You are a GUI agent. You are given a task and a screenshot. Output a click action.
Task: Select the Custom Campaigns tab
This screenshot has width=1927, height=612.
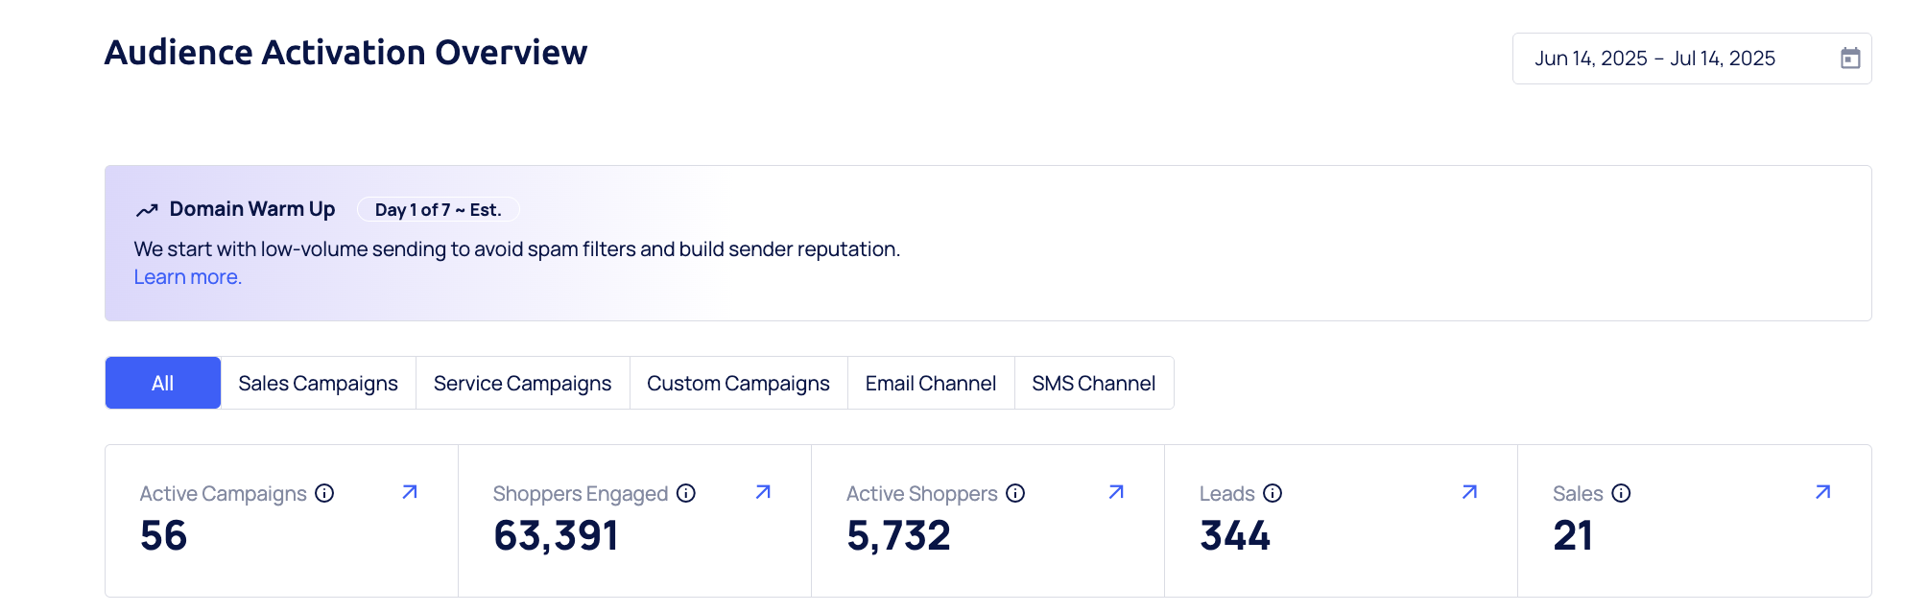tap(738, 383)
